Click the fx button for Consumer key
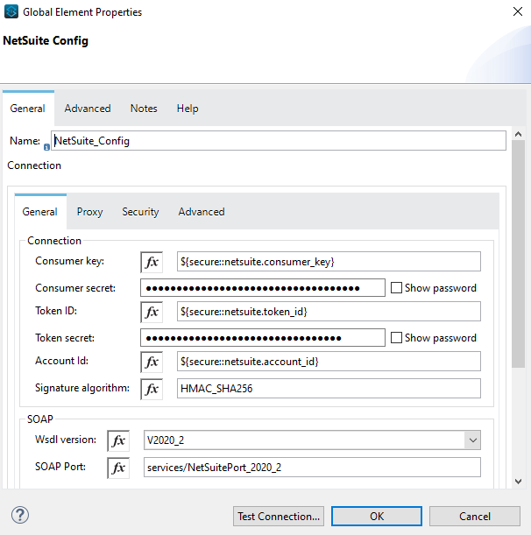This screenshot has width=531, height=535. (152, 262)
